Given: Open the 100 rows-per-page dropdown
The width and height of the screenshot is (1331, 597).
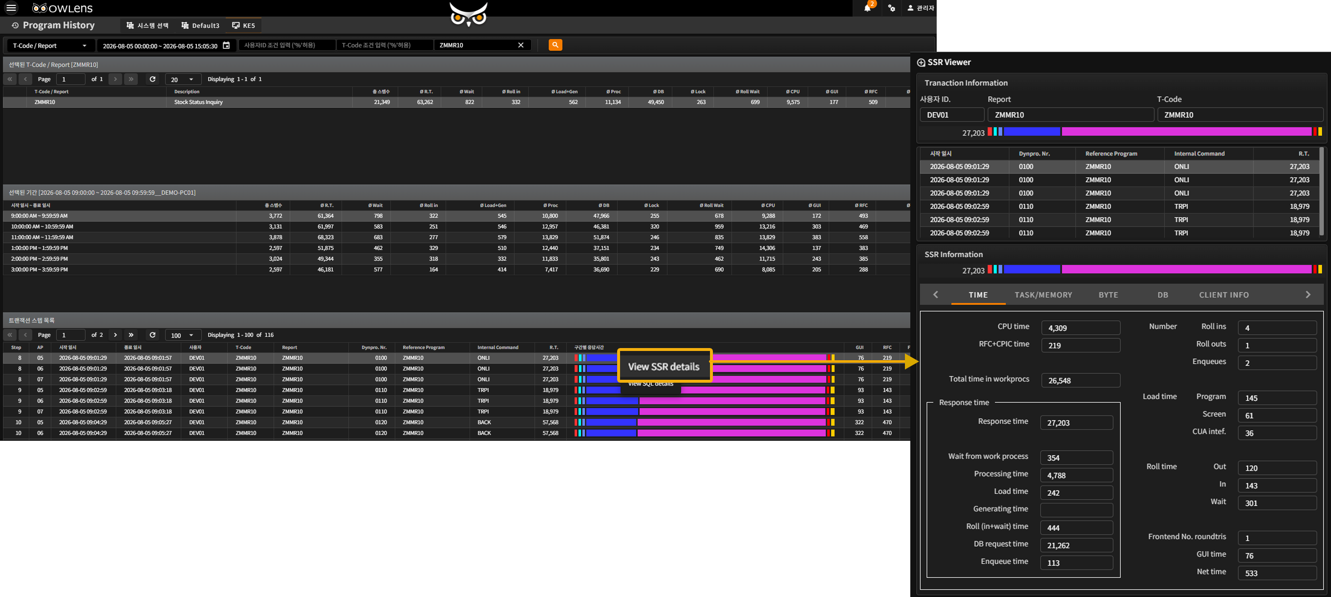Looking at the screenshot, I should click(x=183, y=335).
